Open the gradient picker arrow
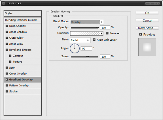The height and width of the screenshot is (120, 163). click(101, 33)
